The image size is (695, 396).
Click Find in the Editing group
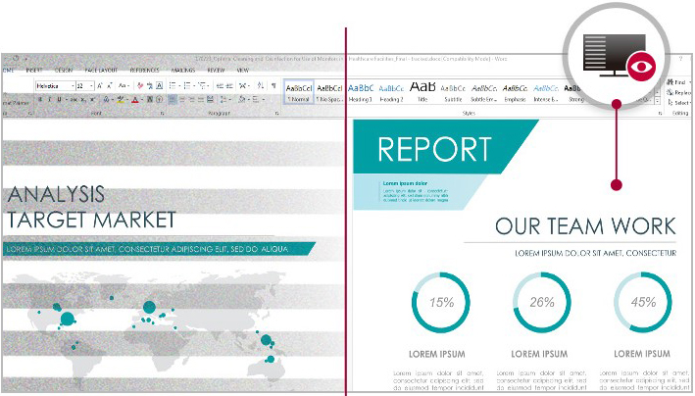click(x=679, y=82)
